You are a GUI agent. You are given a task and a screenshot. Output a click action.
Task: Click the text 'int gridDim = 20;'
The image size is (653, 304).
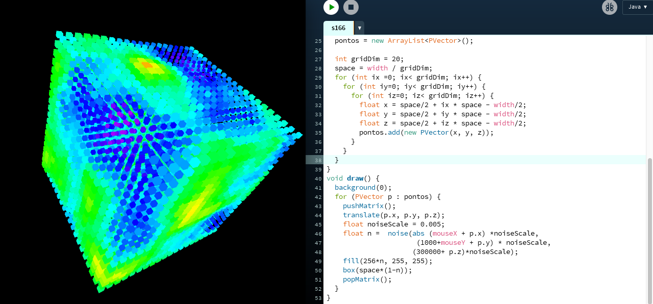[369, 59]
